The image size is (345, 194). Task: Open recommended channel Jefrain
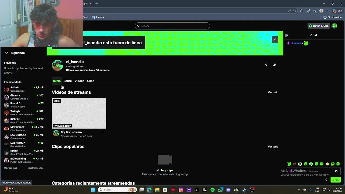pyautogui.click(x=24, y=89)
